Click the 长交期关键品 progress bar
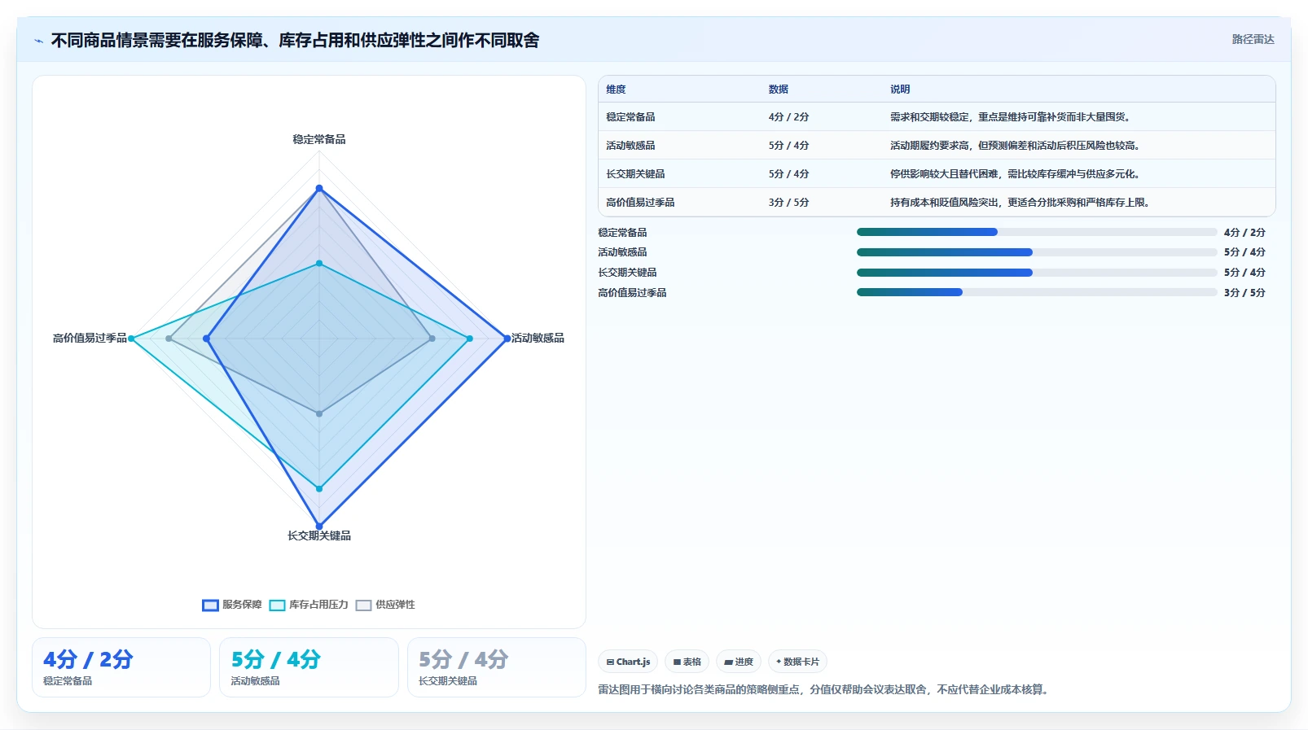The image size is (1308, 730). [x=1037, y=273]
